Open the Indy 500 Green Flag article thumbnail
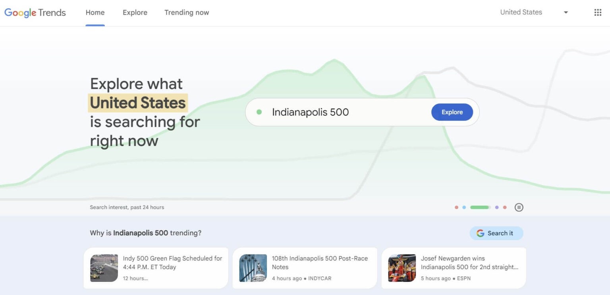610x295 pixels. pyautogui.click(x=104, y=268)
